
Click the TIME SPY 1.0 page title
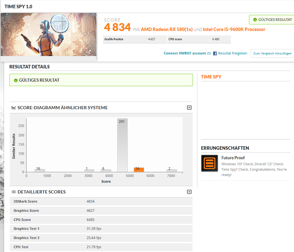[18, 7]
